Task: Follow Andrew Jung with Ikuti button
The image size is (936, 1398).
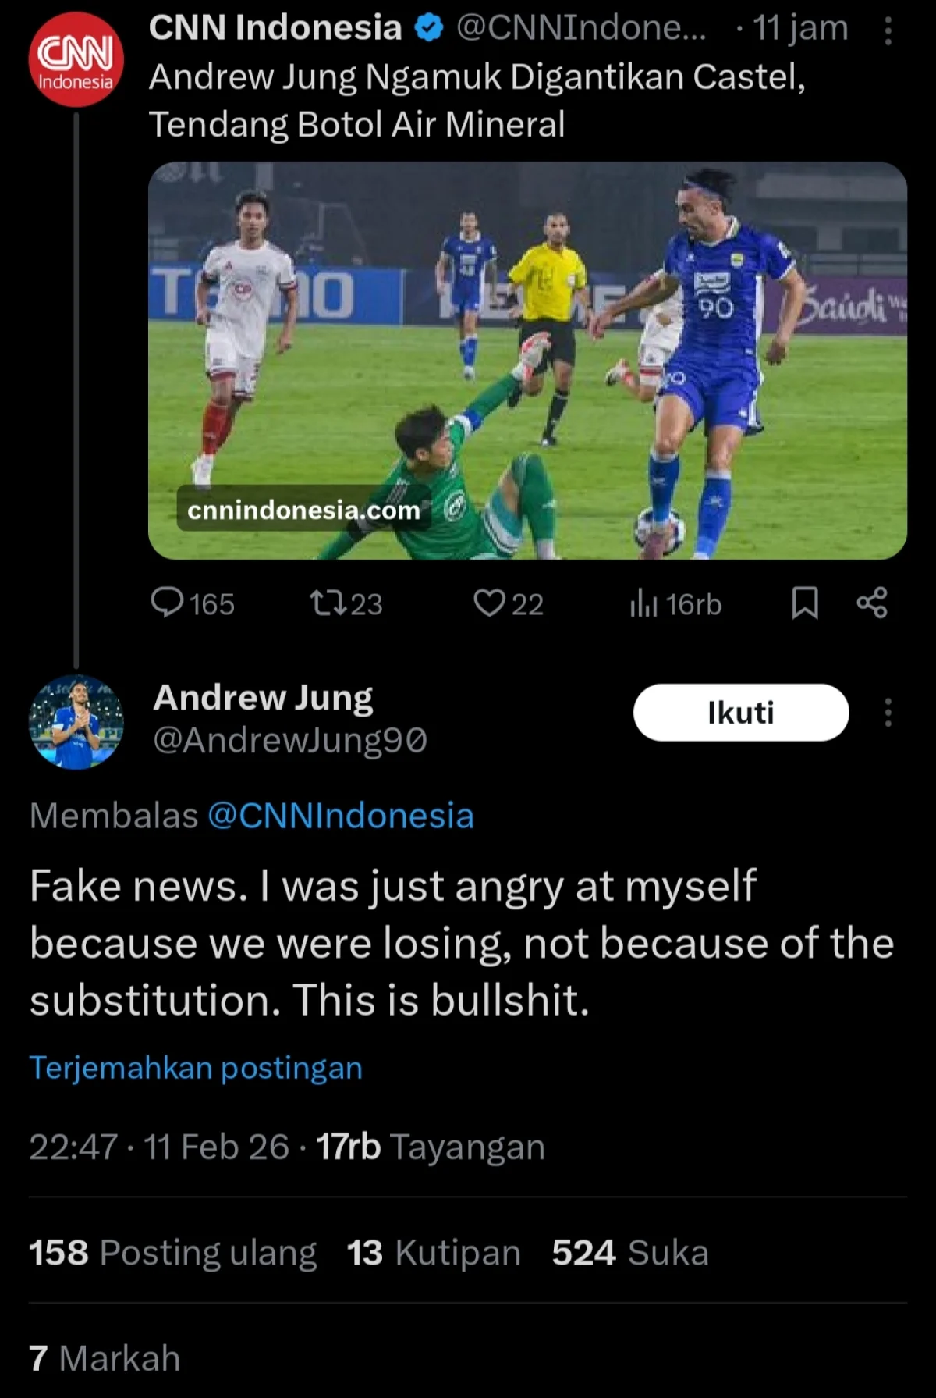Action: (741, 713)
